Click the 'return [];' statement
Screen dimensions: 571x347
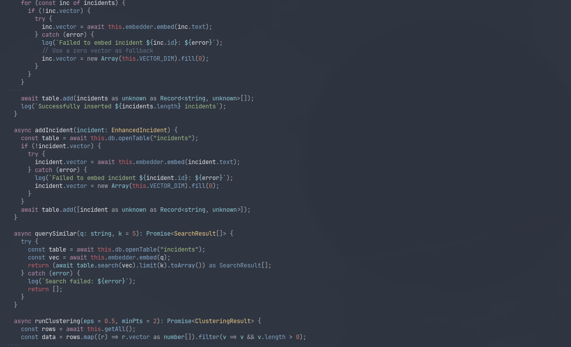point(45,289)
